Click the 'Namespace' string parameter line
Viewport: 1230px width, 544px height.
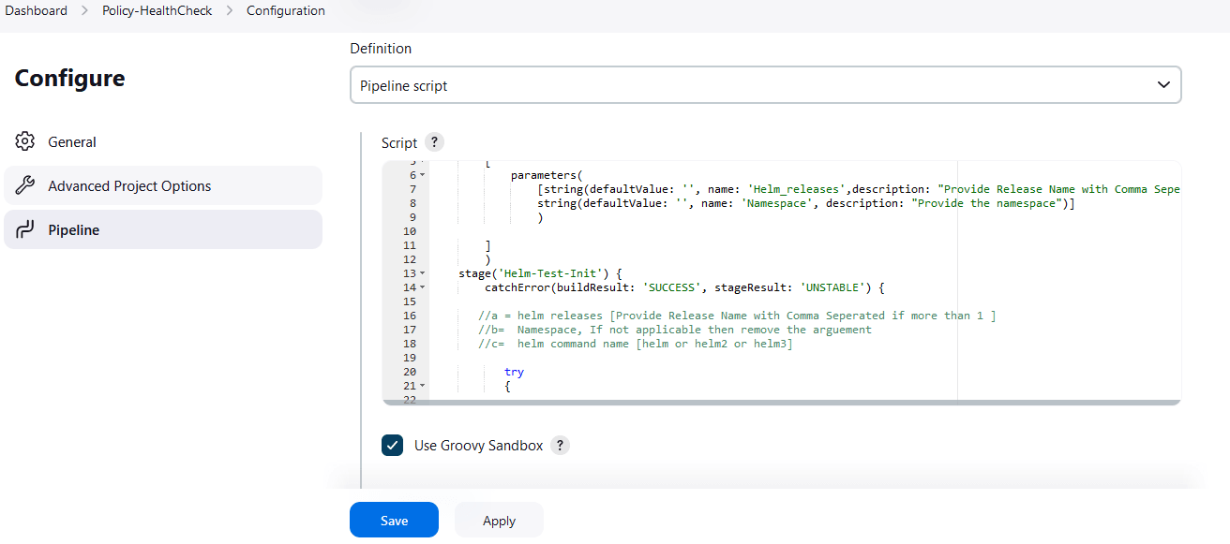(805, 203)
